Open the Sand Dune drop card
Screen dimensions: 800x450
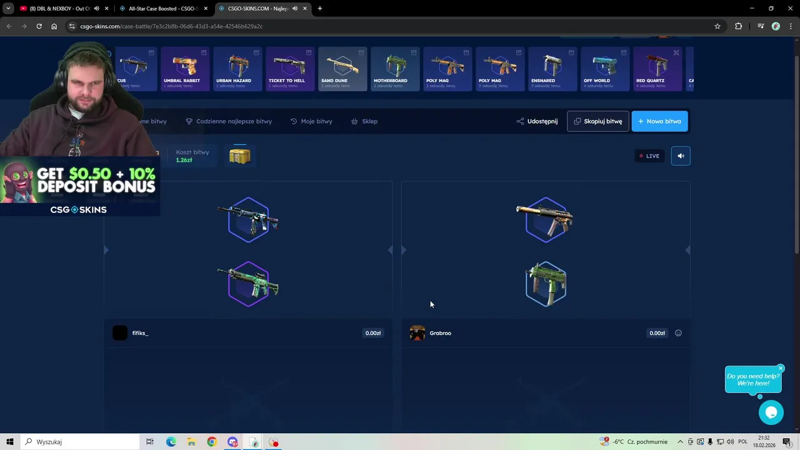point(342,69)
